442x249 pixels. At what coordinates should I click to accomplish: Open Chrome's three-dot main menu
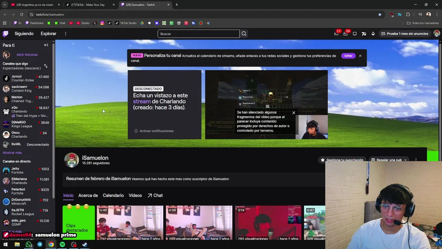pyautogui.click(x=436, y=15)
